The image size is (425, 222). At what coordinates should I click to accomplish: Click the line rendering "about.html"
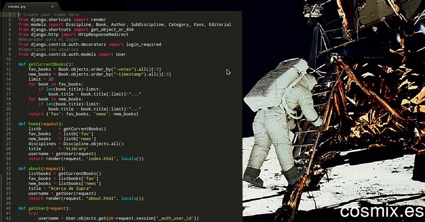pyautogui.click(x=86, y=199)
